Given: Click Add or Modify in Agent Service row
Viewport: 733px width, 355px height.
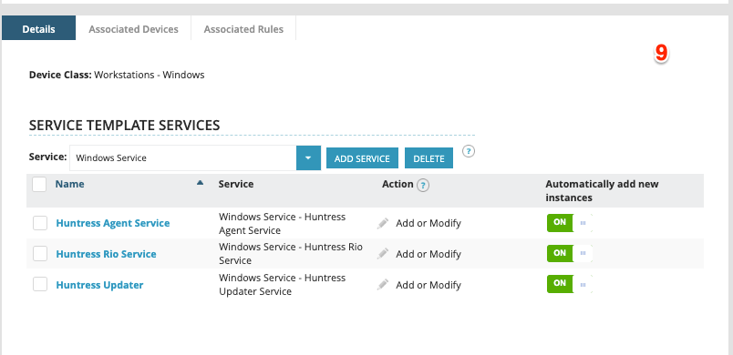Looking at the screenshot, I should tap(428, 223).
